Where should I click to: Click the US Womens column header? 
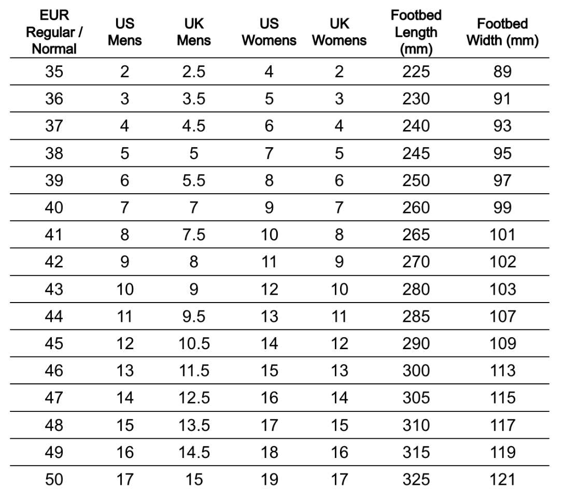(269, 32)
